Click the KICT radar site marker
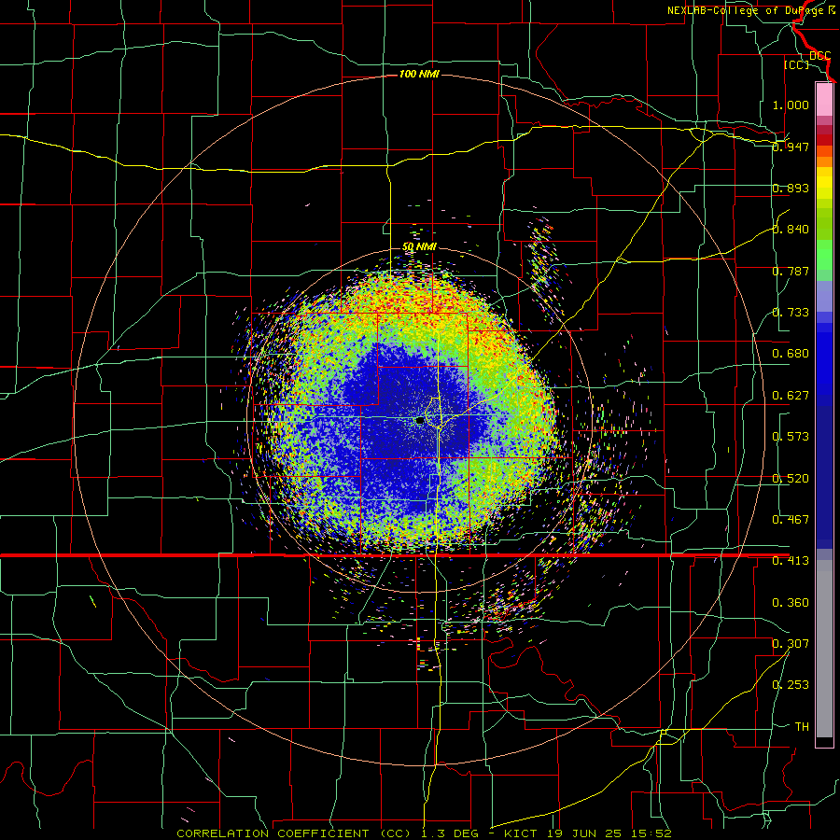The width and height of the screenshot is (840, 840). pyautogui.click(x=420, y=421)
